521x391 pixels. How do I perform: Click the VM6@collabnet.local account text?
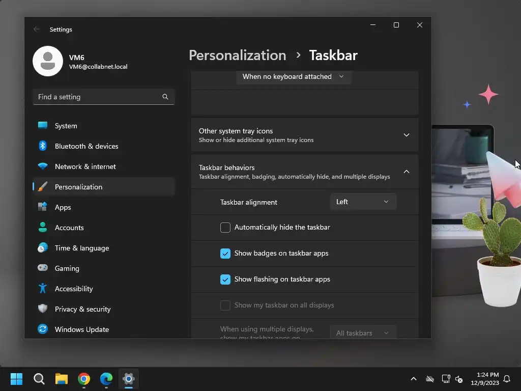click(98, 67)
